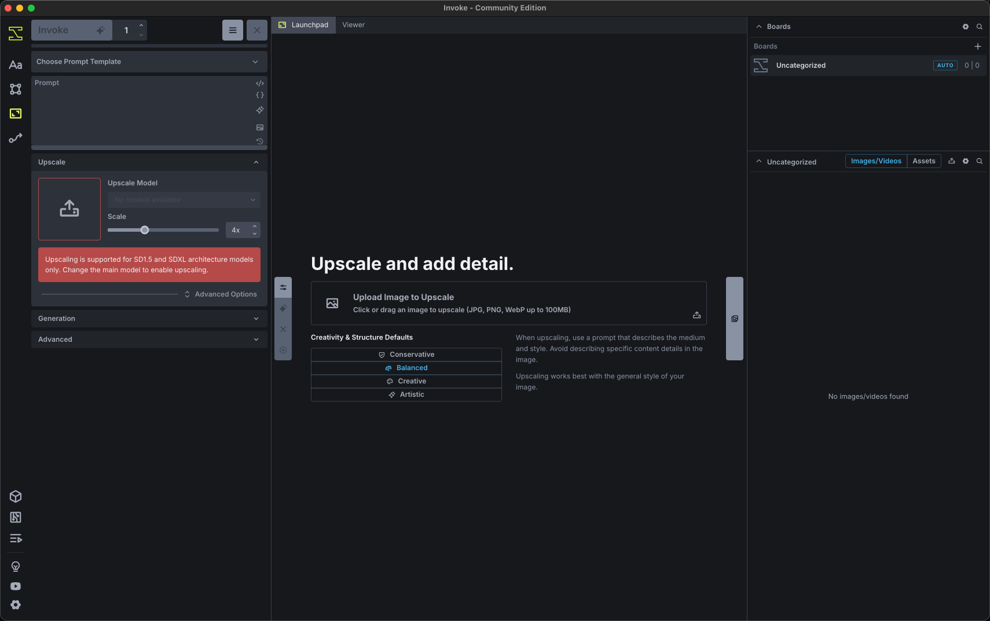Image resolution: width=990 pixels, height=621 pixels.
Task: Click the gallery search magnifier icon
Action: pyautogui.click(x=980, y=161)
